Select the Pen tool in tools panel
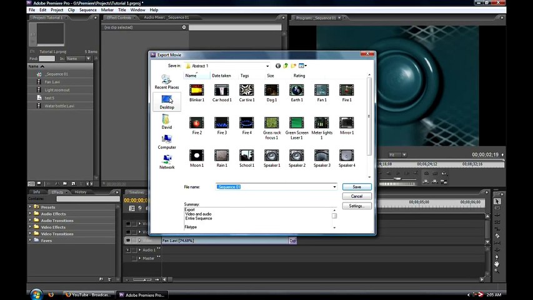 (x=497, y=256)
